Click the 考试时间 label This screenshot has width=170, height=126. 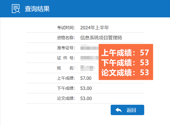(x=66, y=28)
